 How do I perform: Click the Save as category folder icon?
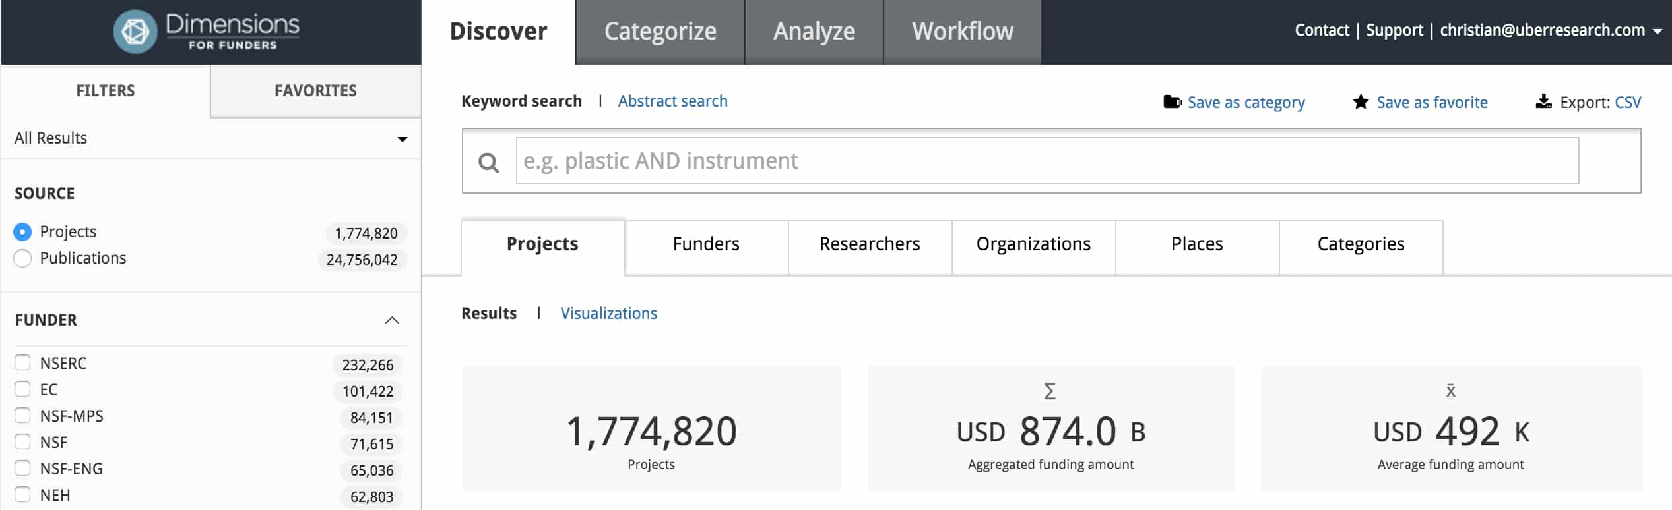pyautogui.click(x=1172, y=102)
